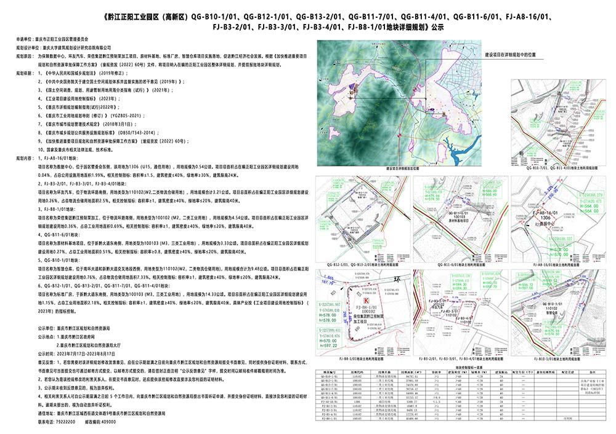Click basis item 1 '《中华人民共和国城乡规划法》（2019年修正）'

[83, 73]
